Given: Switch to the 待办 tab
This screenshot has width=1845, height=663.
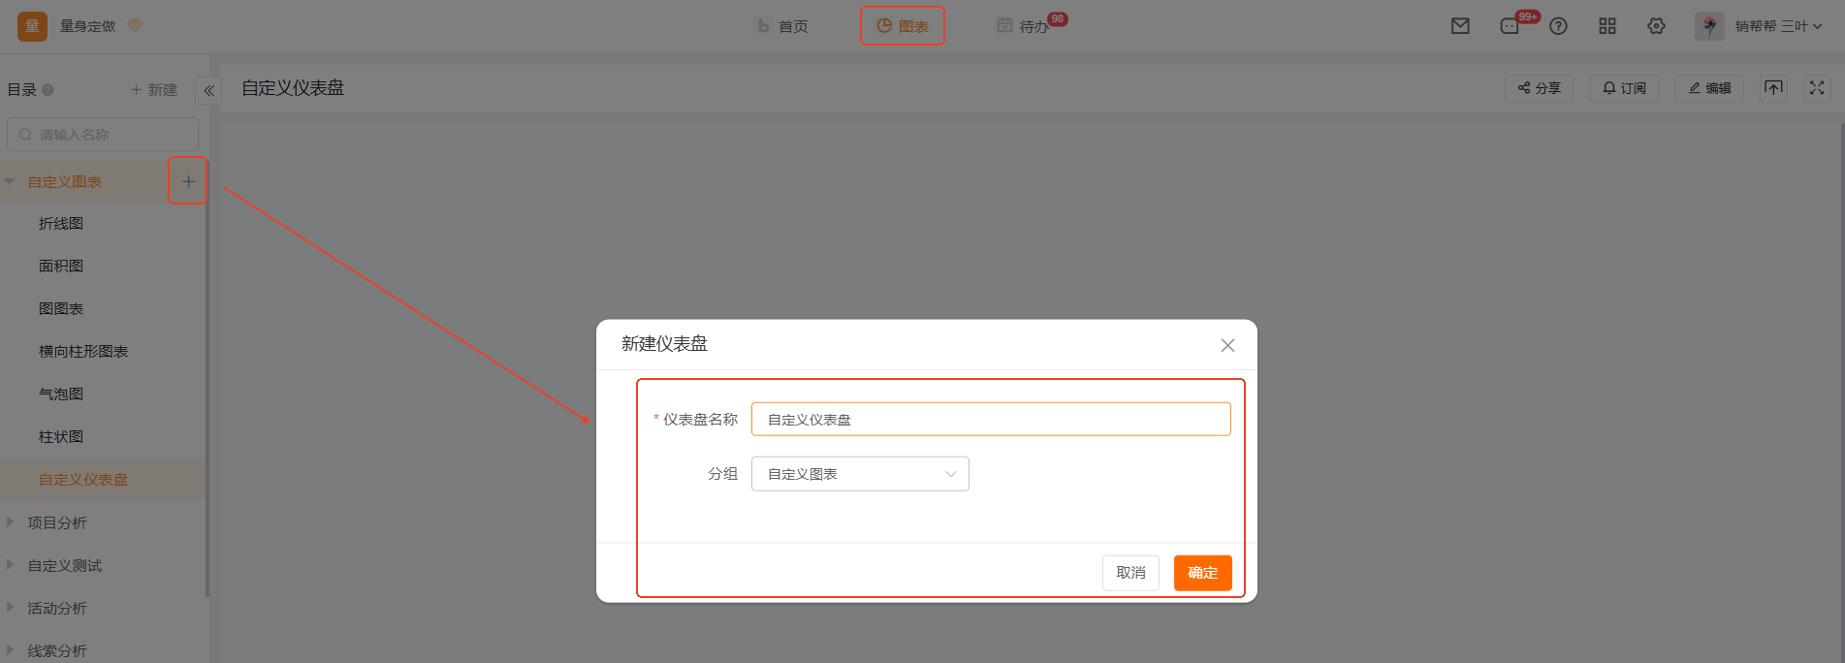Looking at the screenshot, I should coord(1024,26).
